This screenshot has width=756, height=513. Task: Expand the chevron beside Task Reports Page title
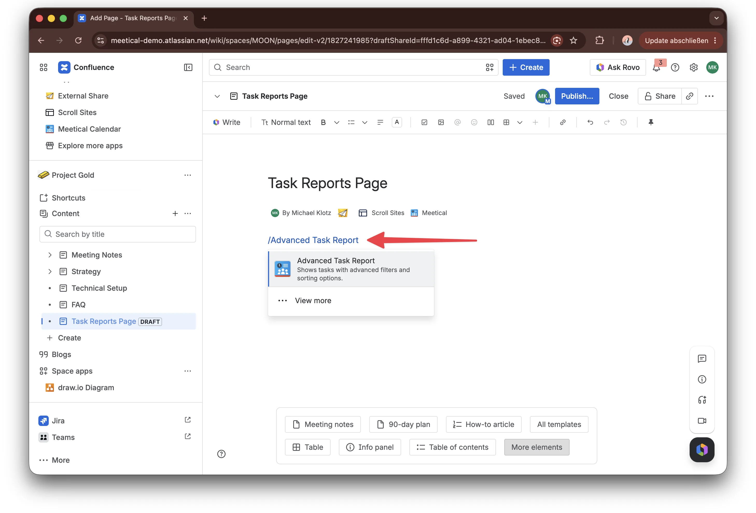click(217, 96)
